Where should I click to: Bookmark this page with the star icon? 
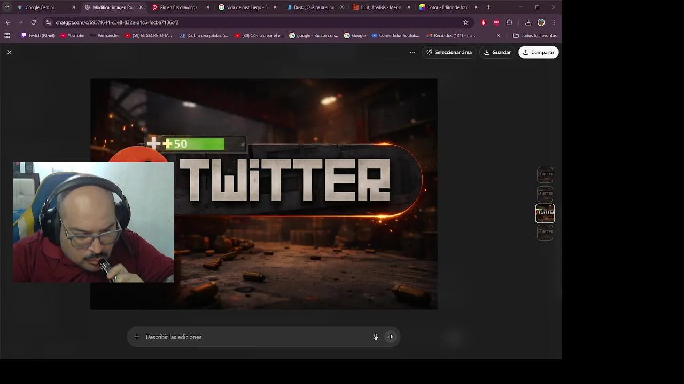[465, 22]
